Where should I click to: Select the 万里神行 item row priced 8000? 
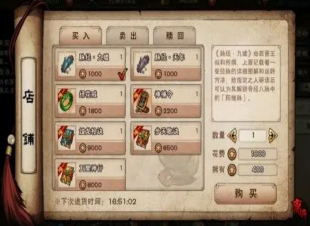click(90, 175)
